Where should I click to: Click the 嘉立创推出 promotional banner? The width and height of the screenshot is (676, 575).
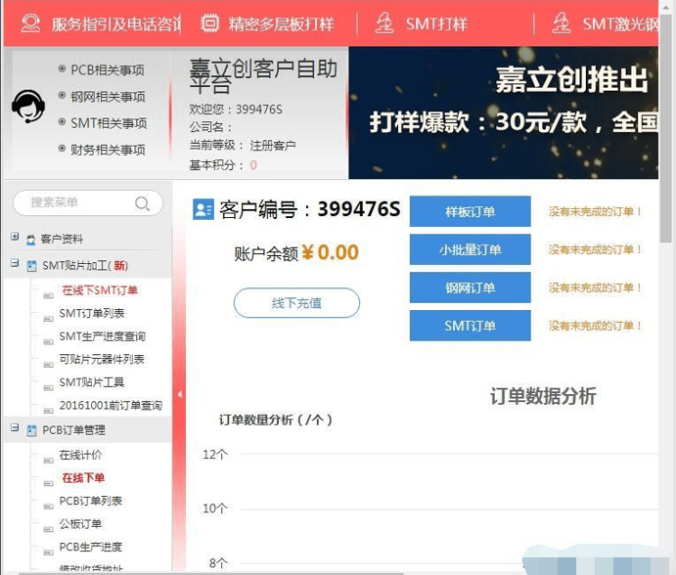click(x=504, y=112)
